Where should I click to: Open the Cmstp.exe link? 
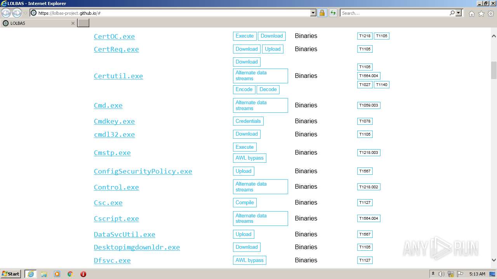click(x=112, y=153)
